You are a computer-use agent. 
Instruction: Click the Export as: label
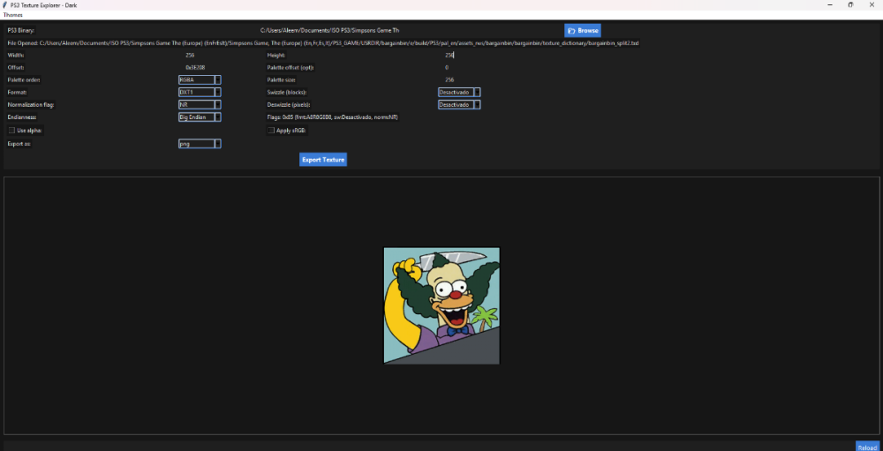(x=19, y=144)
